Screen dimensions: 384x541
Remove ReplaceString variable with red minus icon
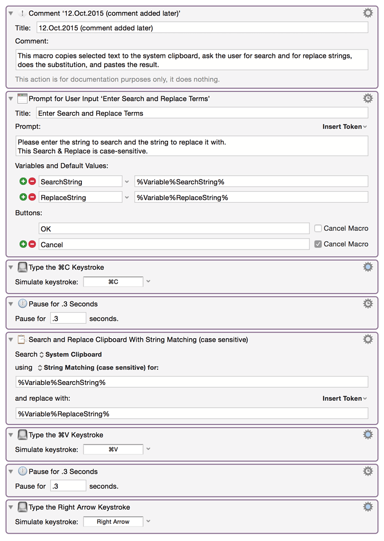32,197
